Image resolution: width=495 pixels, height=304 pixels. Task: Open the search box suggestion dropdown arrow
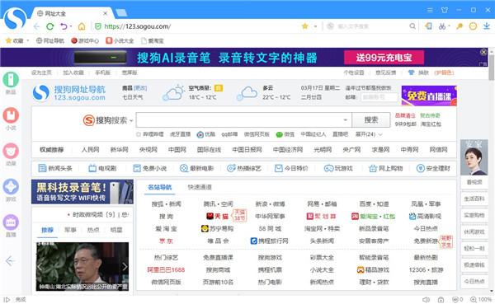[345, 119]
